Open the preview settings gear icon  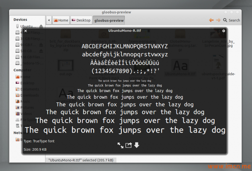coord(223,31)
